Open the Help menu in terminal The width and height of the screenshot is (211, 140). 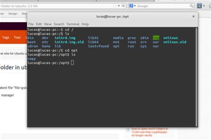(x=85, y=24)
